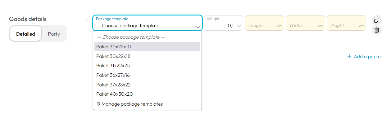391x118 pixels.
Task: Select the Package template combo box
Action: [148, 23]
